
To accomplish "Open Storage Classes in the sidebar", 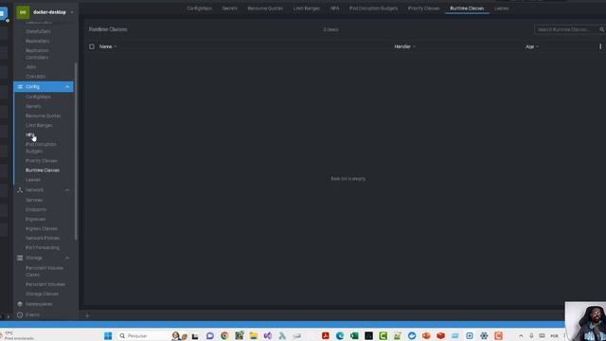I will [x=42, y=295].
